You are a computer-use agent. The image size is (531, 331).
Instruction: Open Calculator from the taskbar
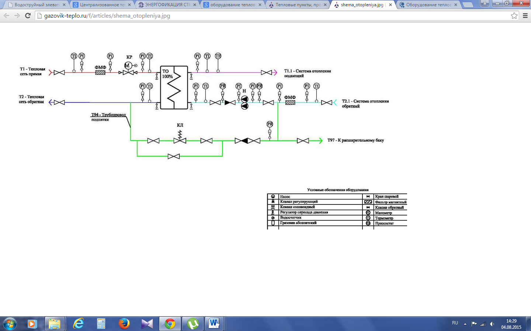coord(101,324)
